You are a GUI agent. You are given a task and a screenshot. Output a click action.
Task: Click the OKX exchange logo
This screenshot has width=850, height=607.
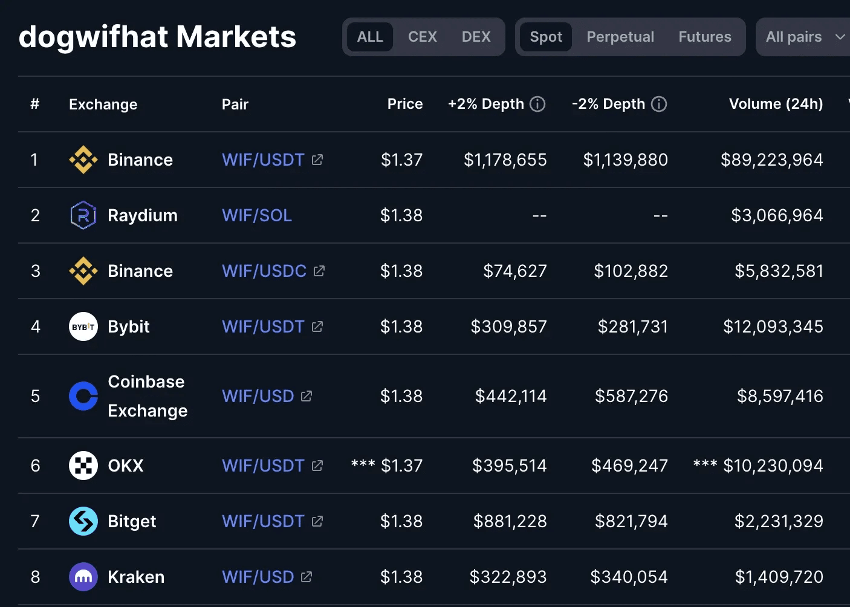click(83, 466)
